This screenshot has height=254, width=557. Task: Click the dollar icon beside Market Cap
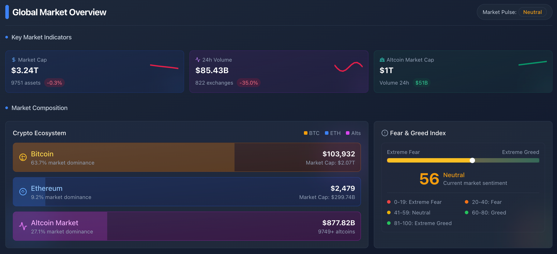(14, 60)
